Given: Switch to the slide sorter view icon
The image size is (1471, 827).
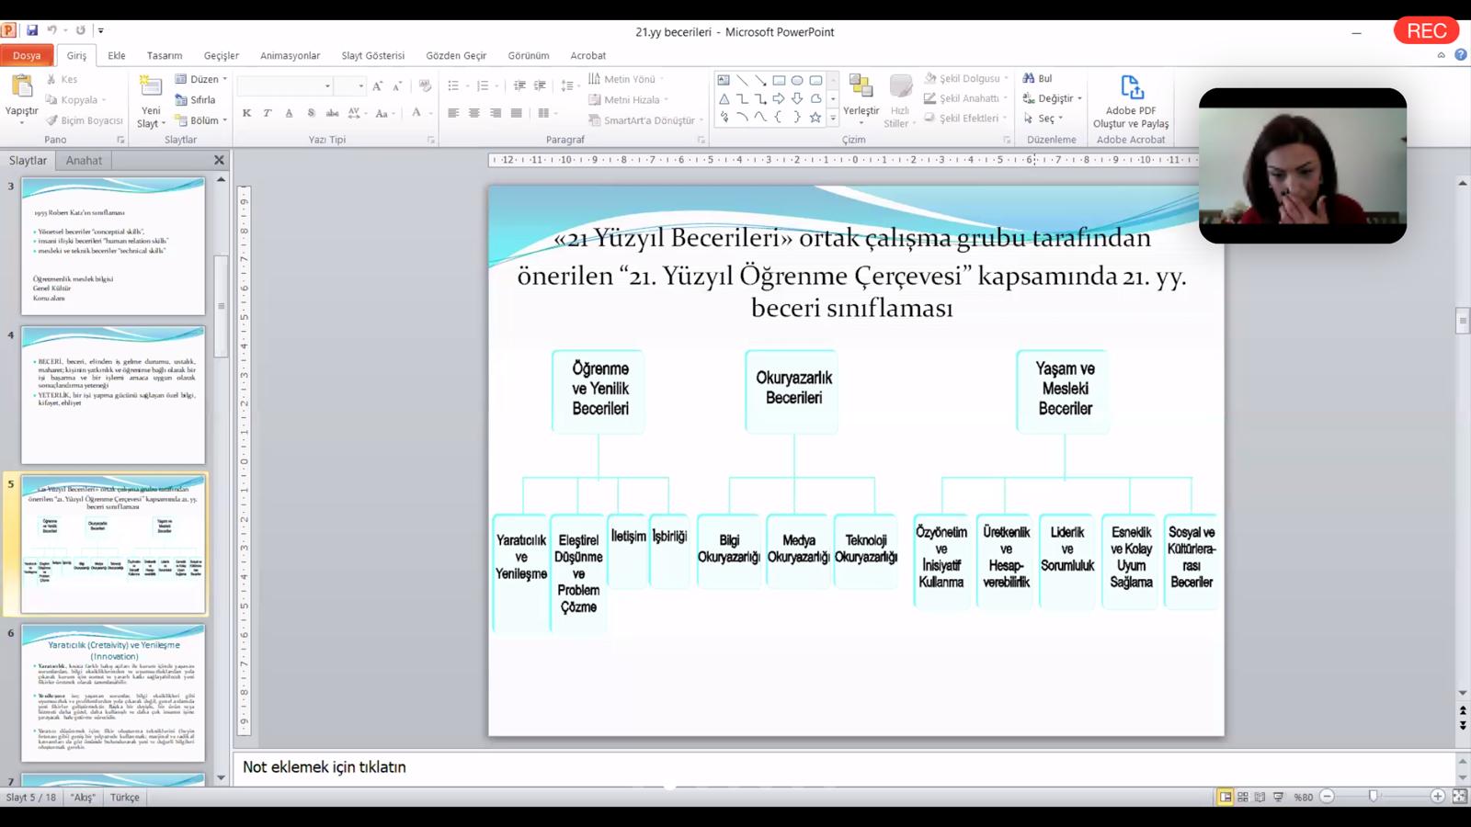Looking at the screenshot, I should (x=1243, y=797).
